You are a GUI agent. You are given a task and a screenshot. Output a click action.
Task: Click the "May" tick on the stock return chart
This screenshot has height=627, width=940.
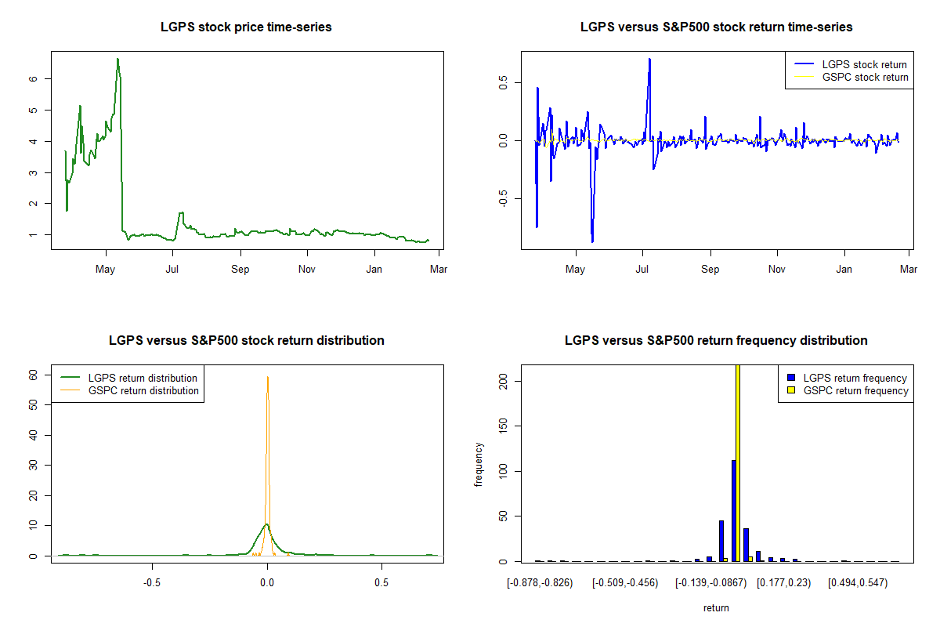tap(575, 270)
